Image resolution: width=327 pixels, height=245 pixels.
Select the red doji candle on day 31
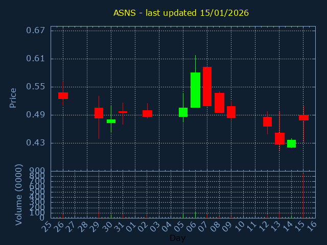(x=123, y=112)
